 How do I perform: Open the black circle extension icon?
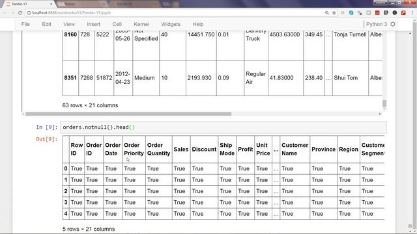coord(395,13)
